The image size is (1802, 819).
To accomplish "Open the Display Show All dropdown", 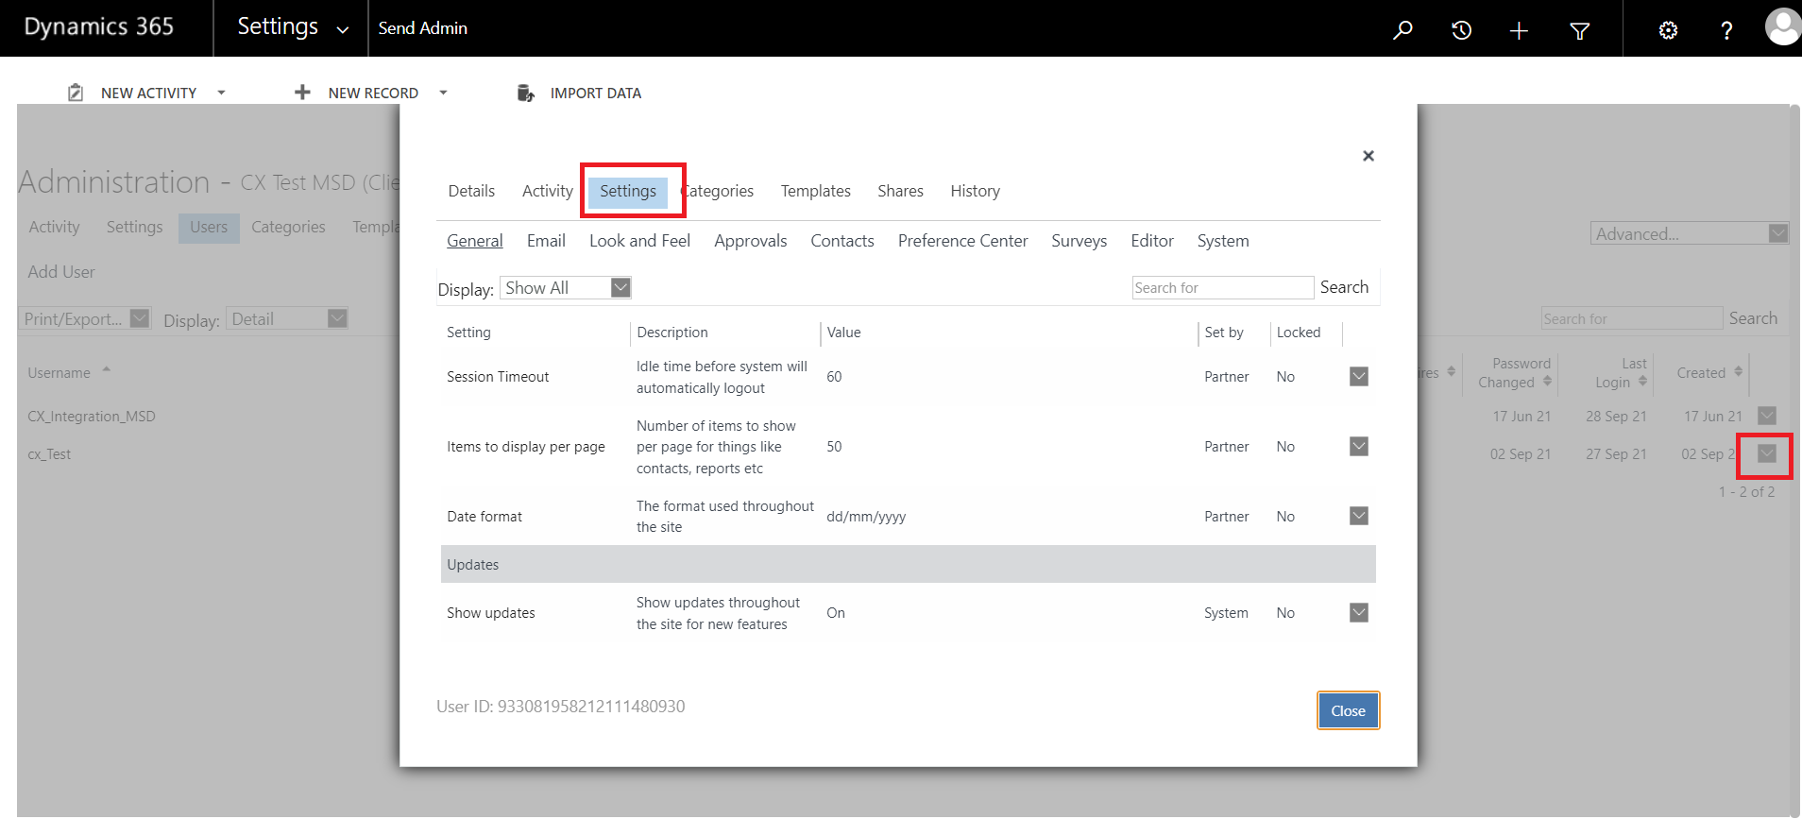I will coord(565,287).
